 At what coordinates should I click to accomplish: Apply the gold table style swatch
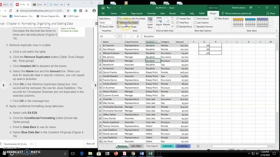click(x=238, y=23)
